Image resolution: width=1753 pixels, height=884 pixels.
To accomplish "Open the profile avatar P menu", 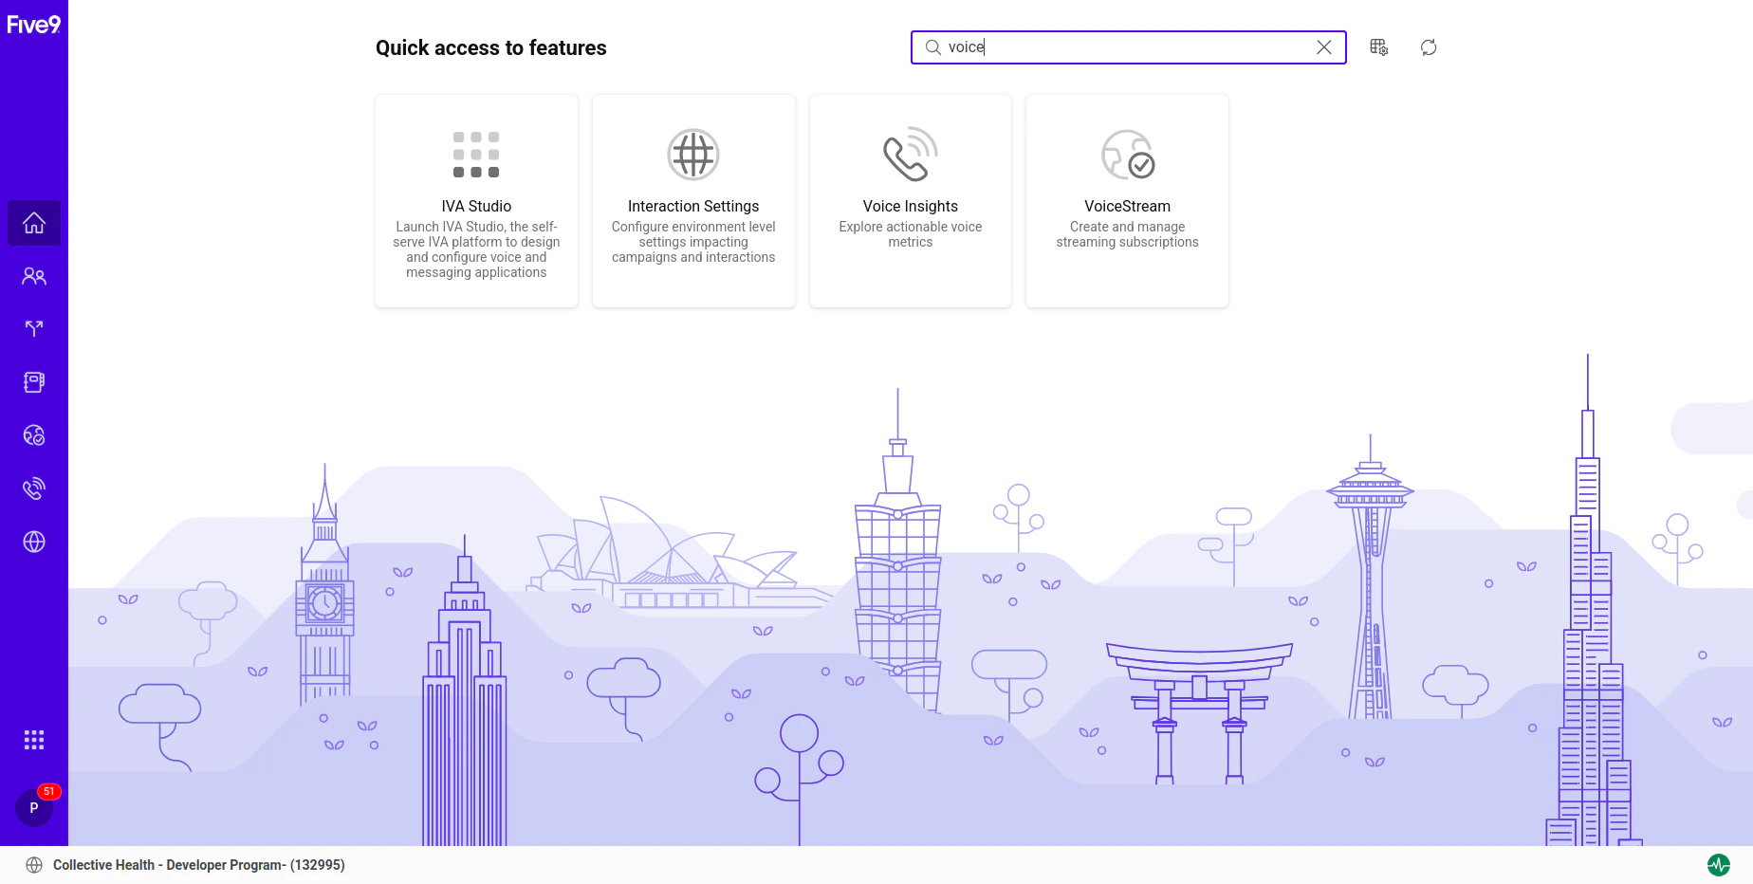I will (x=34, y=808).
